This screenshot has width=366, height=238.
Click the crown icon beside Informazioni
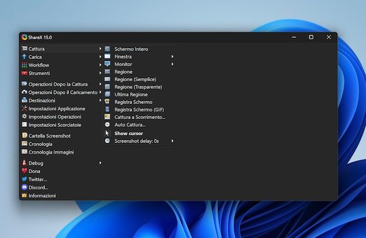[24, 195]
